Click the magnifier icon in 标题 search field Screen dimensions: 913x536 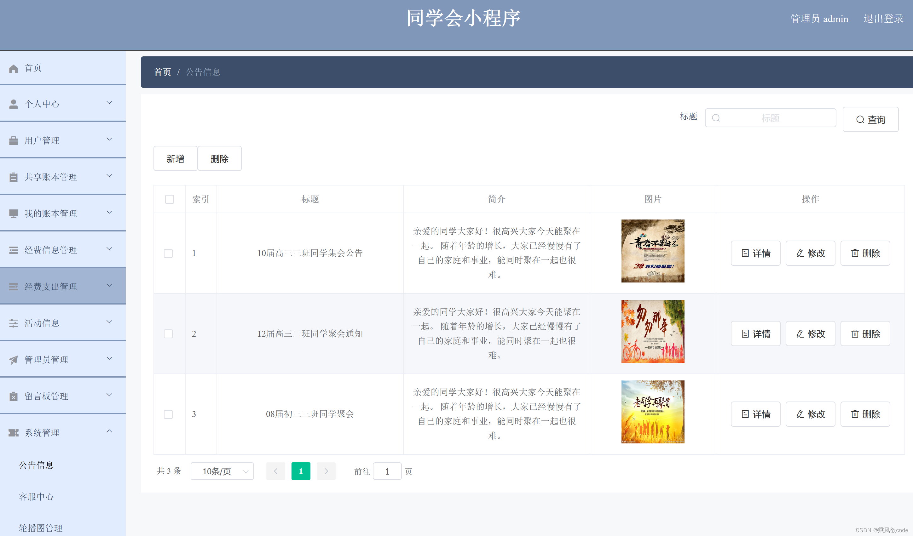715,118
